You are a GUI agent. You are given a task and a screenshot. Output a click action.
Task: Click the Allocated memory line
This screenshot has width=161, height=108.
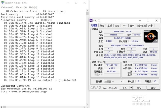(x=26, y=20)
